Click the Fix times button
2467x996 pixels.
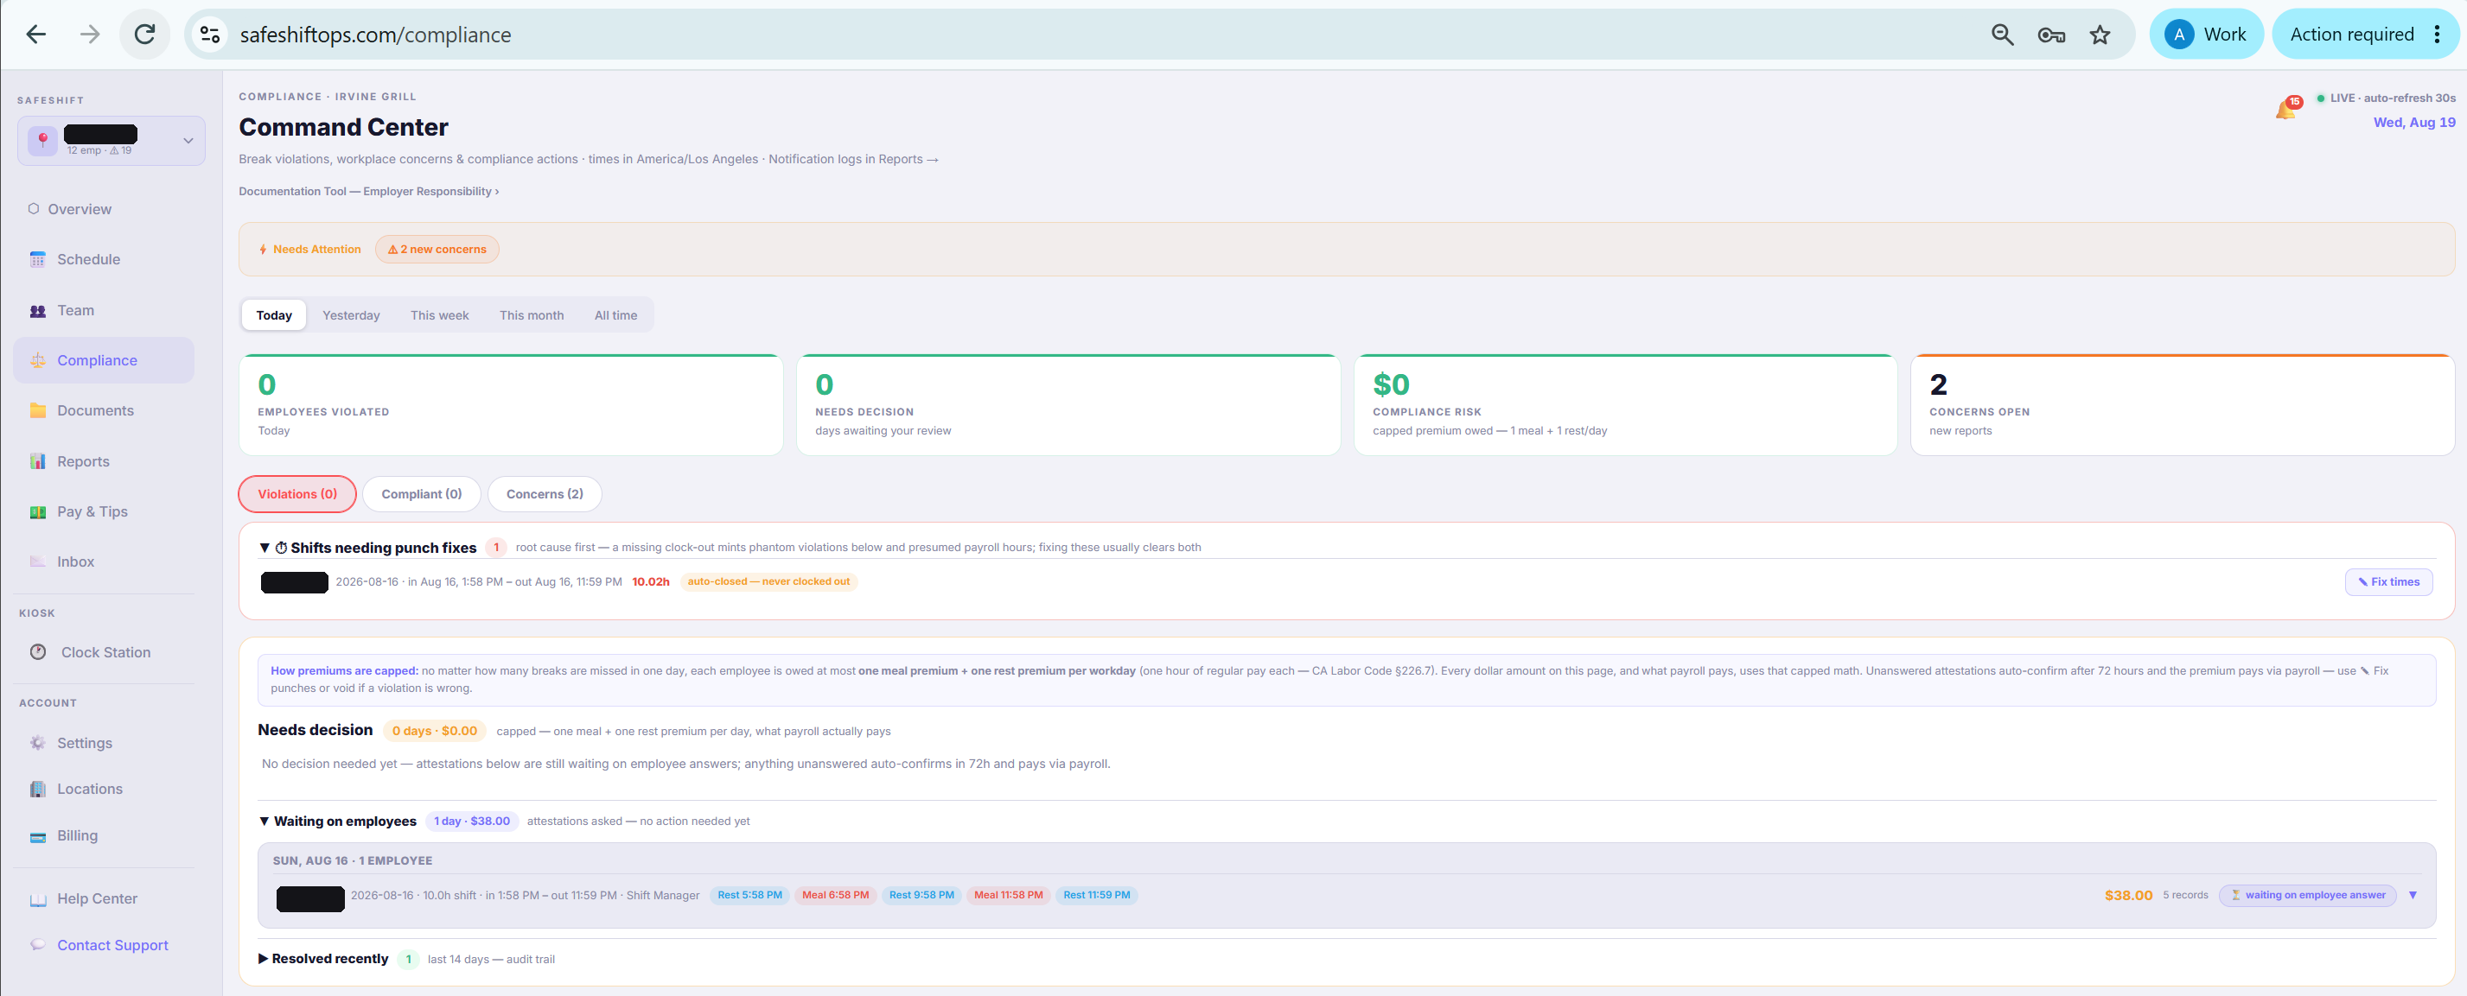[2388, 581]
